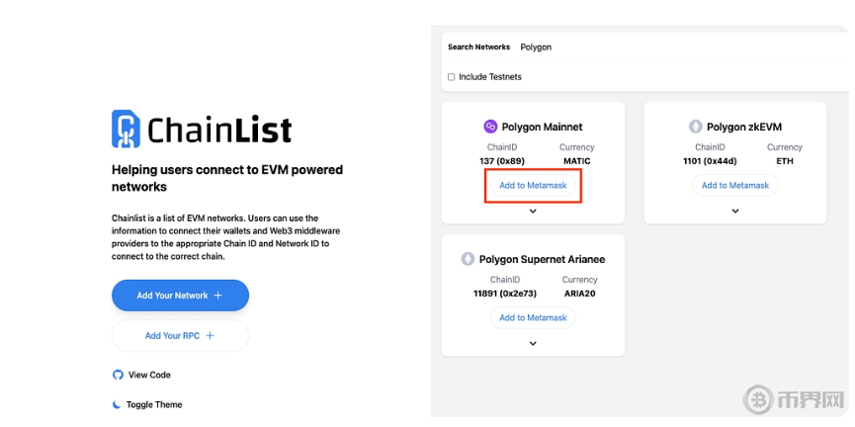This screenshot has width=855, height=427.
Task: Click the plus icon on Add Your RPC
Action: pyautogui.click(x=209, y=336)
